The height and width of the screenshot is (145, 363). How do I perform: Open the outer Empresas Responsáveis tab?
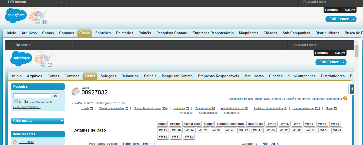coord(213,33)
